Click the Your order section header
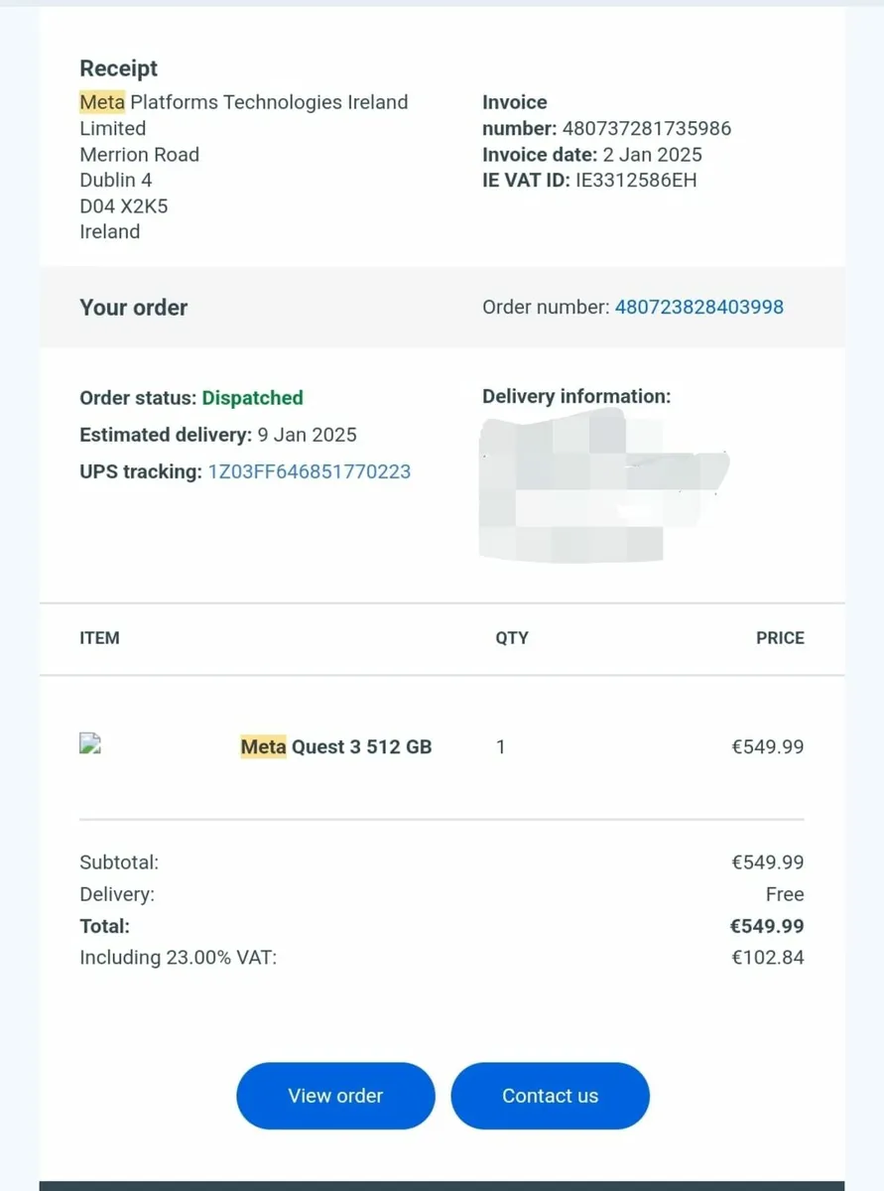This screenshot has width=884, height=1191. point(134,308)
